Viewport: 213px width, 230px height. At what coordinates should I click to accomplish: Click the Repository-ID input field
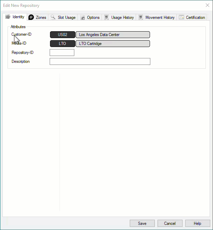pyautogui.click(x=62, y=53)
